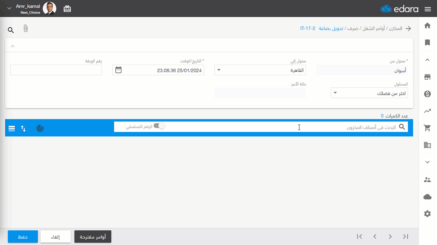Click the حفظ save button
The height and width of the screenshot is (245, 437).
23,236
